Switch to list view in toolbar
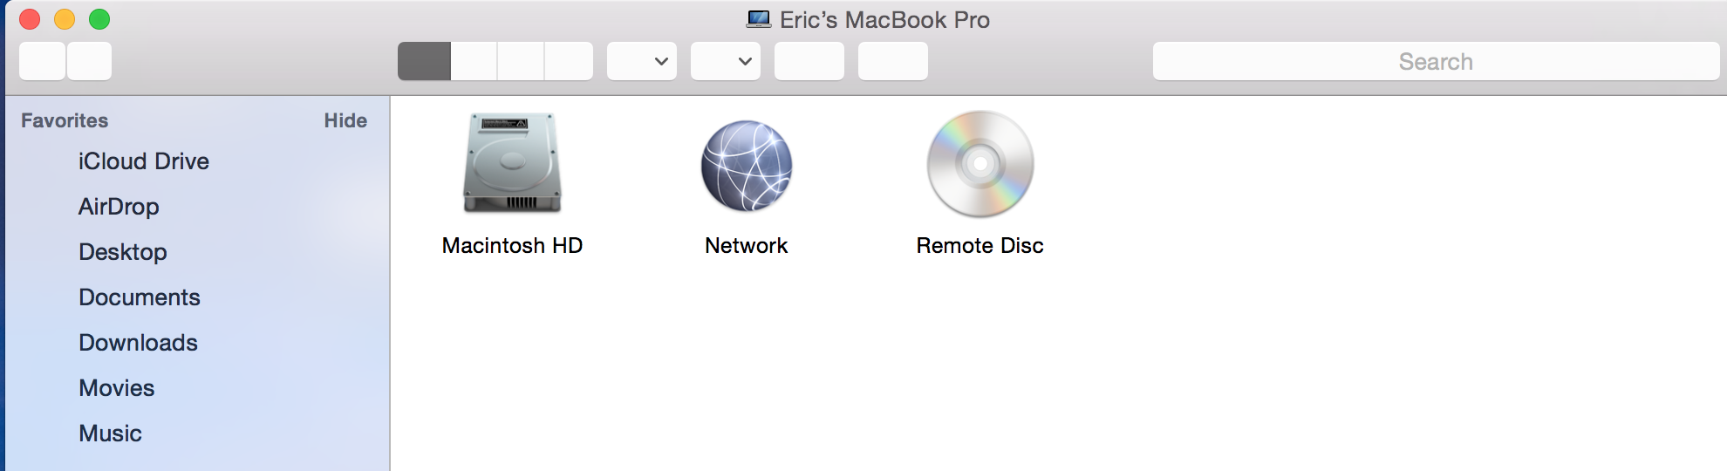 coord(474,61)
